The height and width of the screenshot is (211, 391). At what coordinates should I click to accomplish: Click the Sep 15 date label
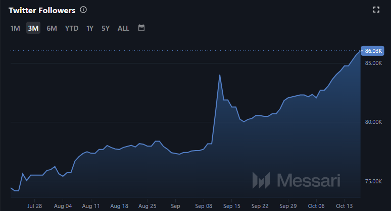(232, 206)
